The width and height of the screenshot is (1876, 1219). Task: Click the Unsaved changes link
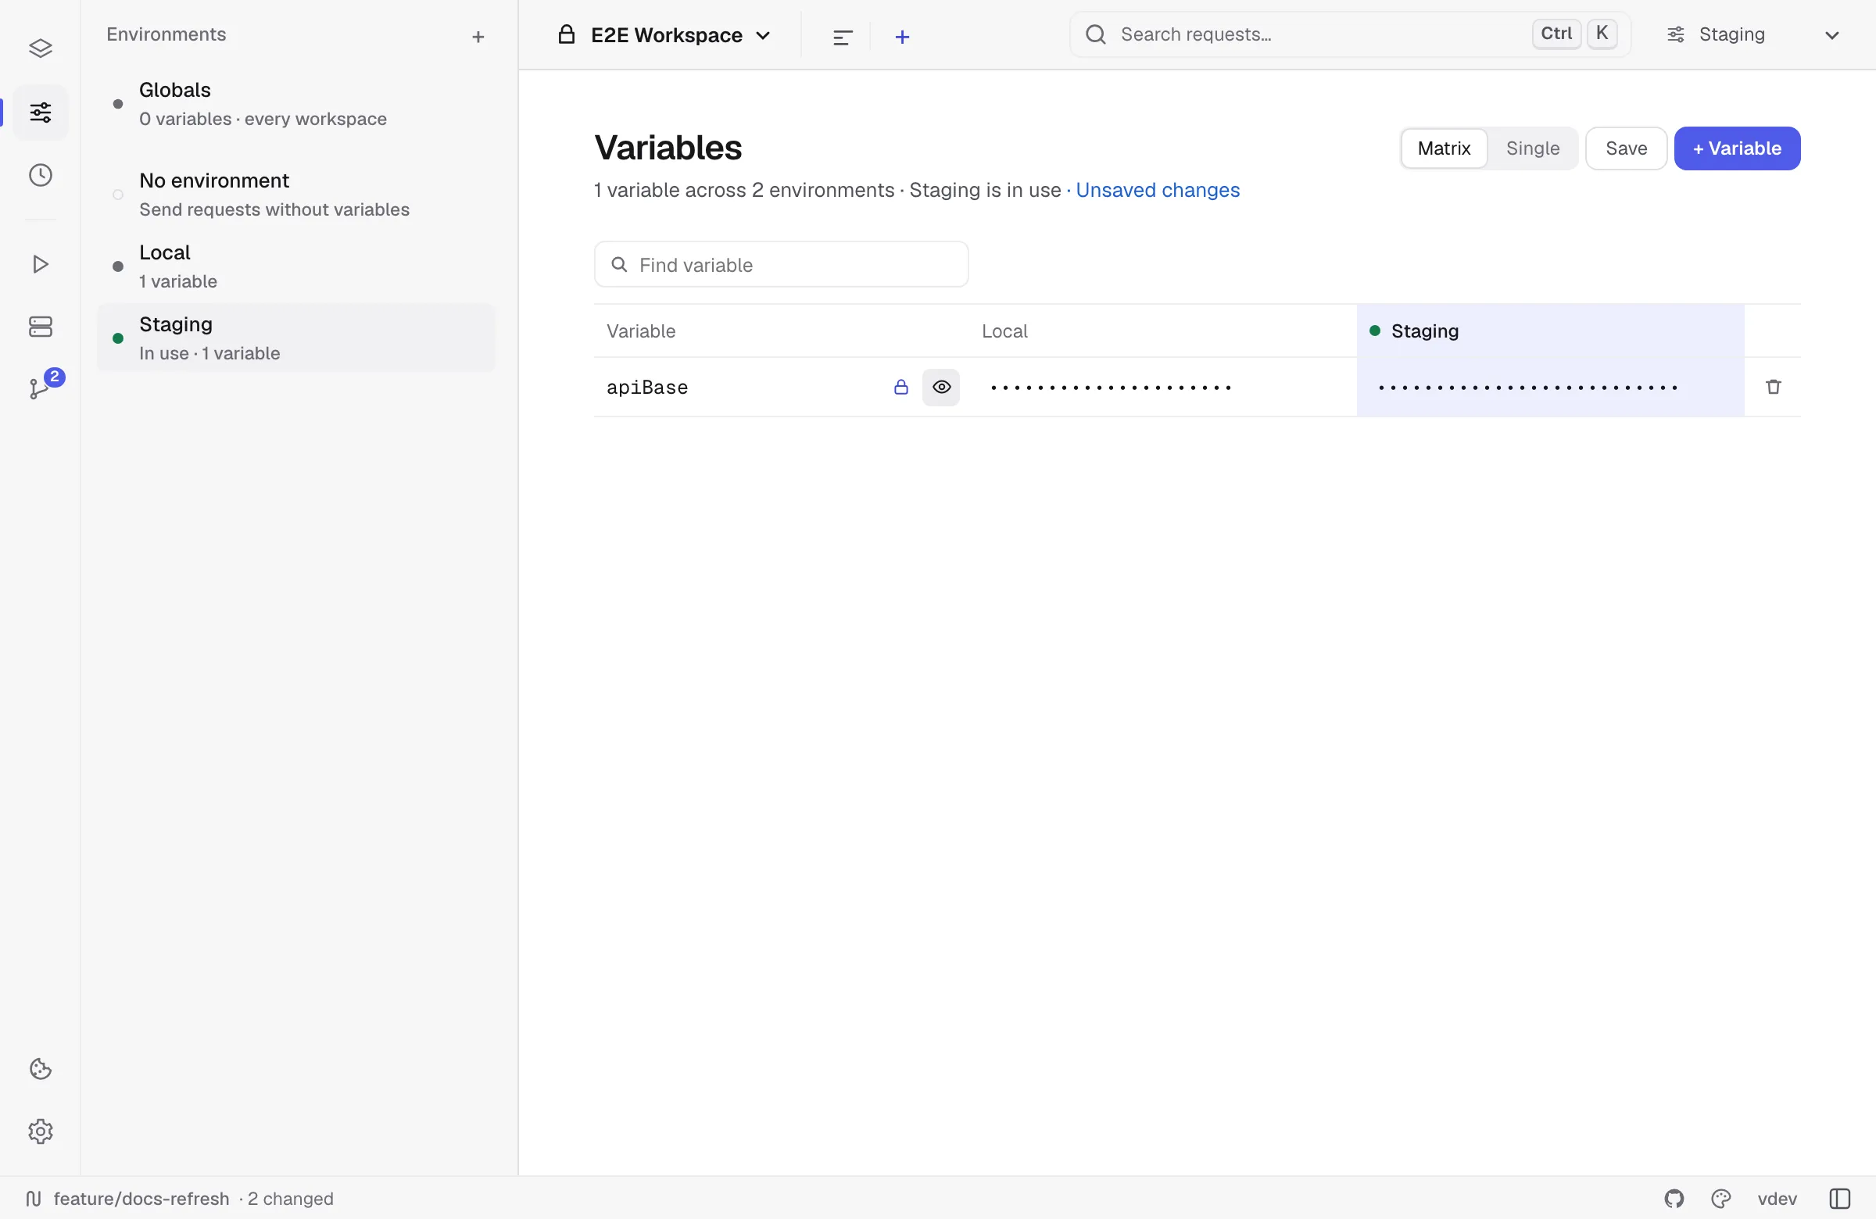pos(1157,190)
